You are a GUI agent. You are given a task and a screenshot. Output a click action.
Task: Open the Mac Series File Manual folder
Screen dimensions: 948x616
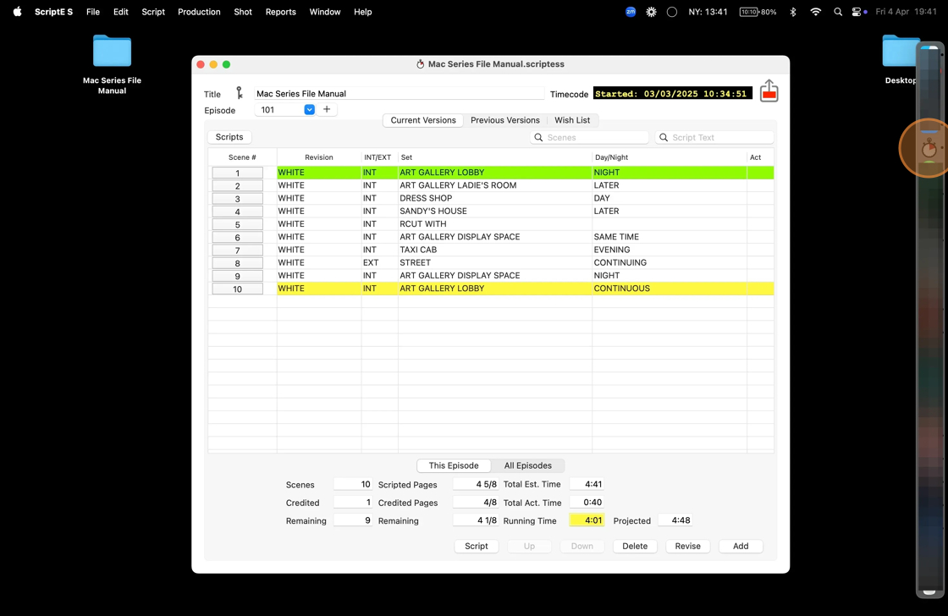pos(112,65)
